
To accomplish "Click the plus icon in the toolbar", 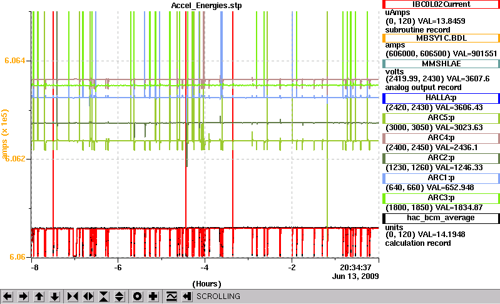I will click(153, 296).
